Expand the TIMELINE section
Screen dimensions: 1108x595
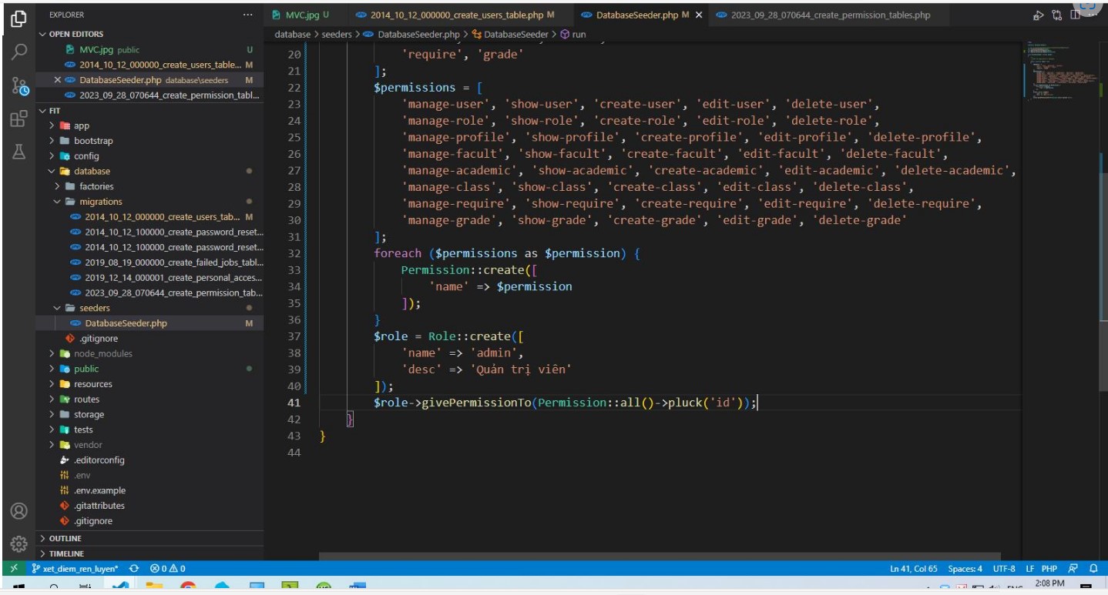coord(66,554)
